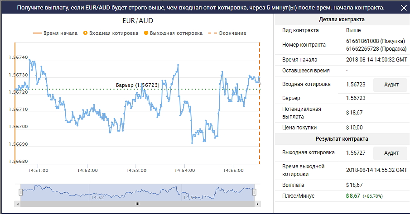Click the right range navigator handle
The height and width of the screenshot is (214, 410).
tap(254, 192)
